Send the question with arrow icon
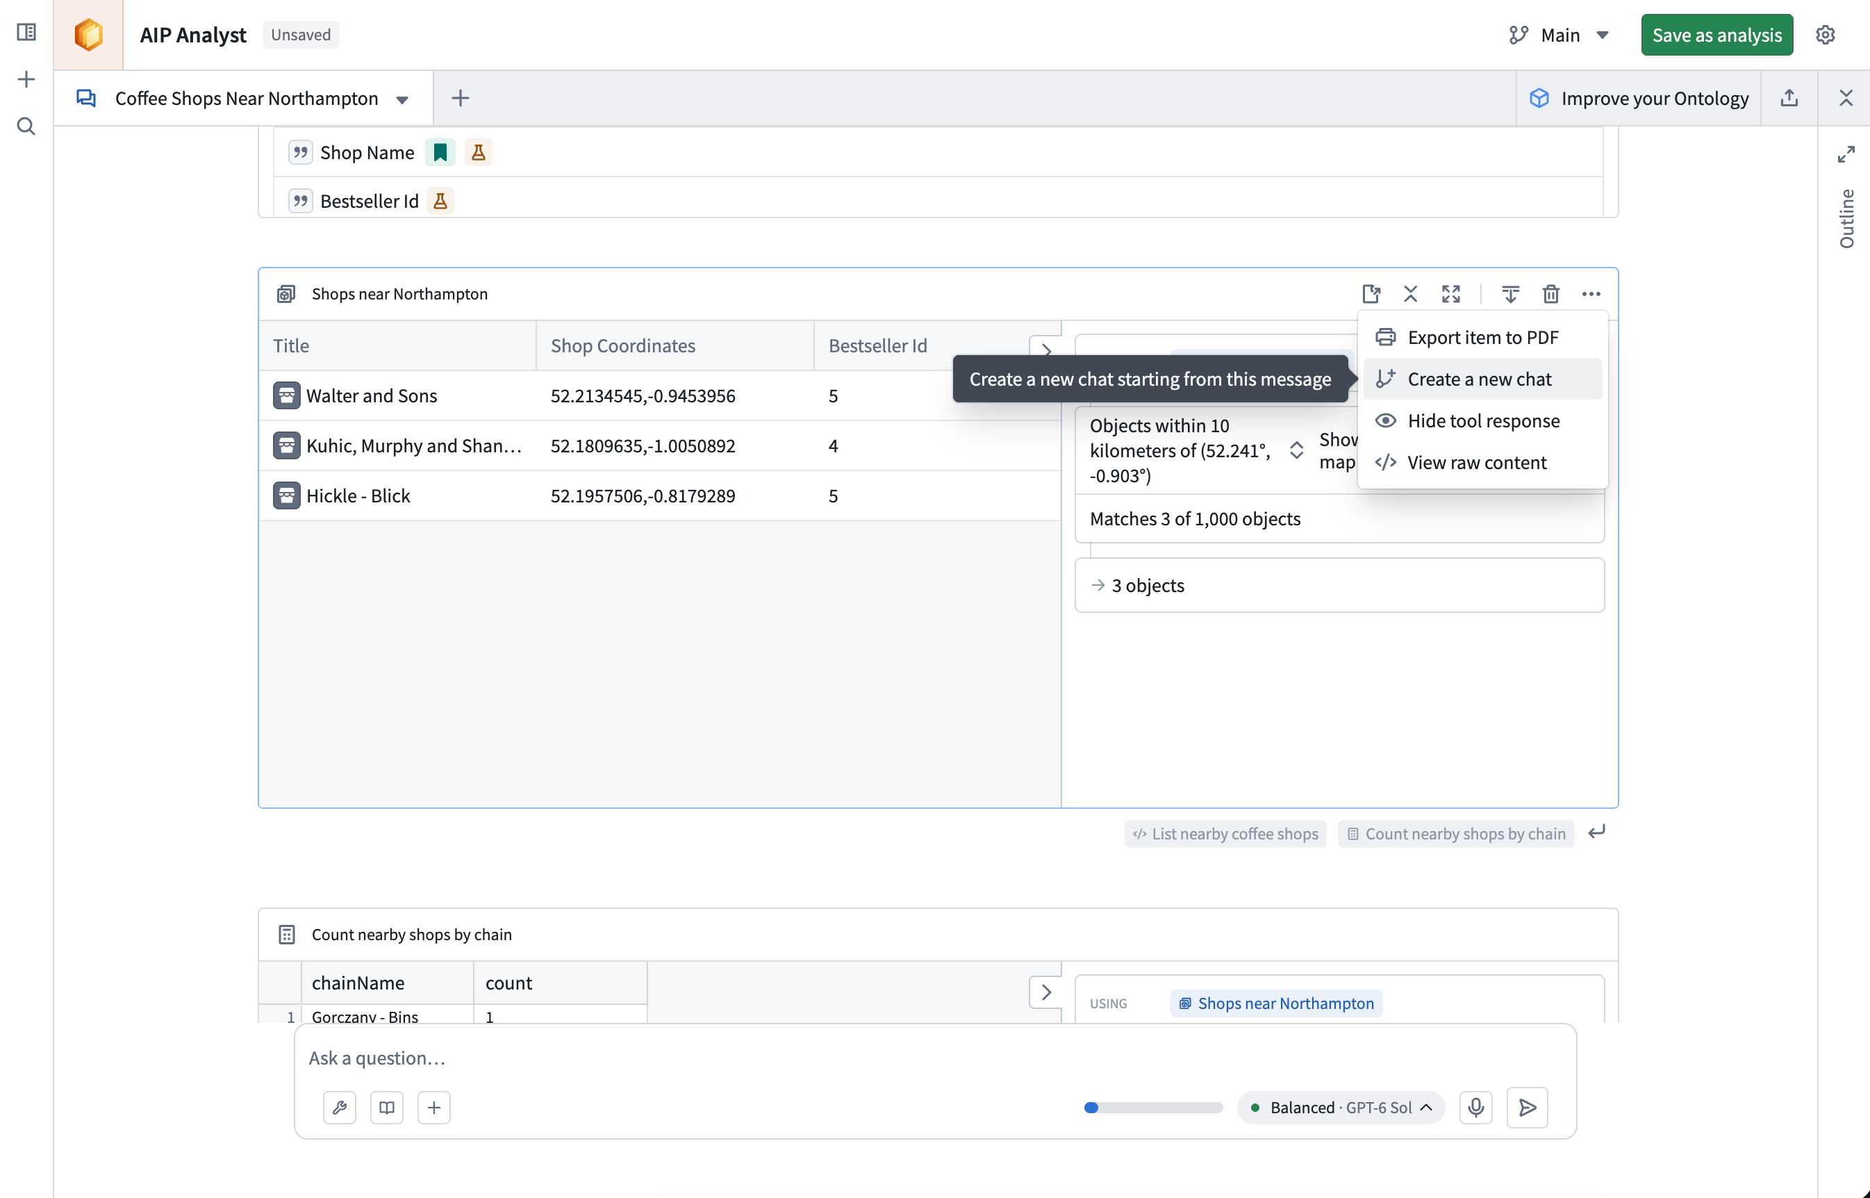 pos(1527,1108)
